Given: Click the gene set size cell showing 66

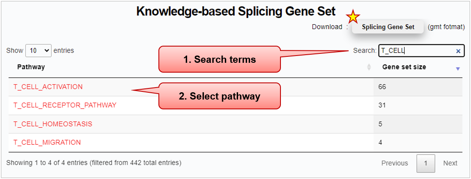Looking at the screenshot, I should click(382, 87).
